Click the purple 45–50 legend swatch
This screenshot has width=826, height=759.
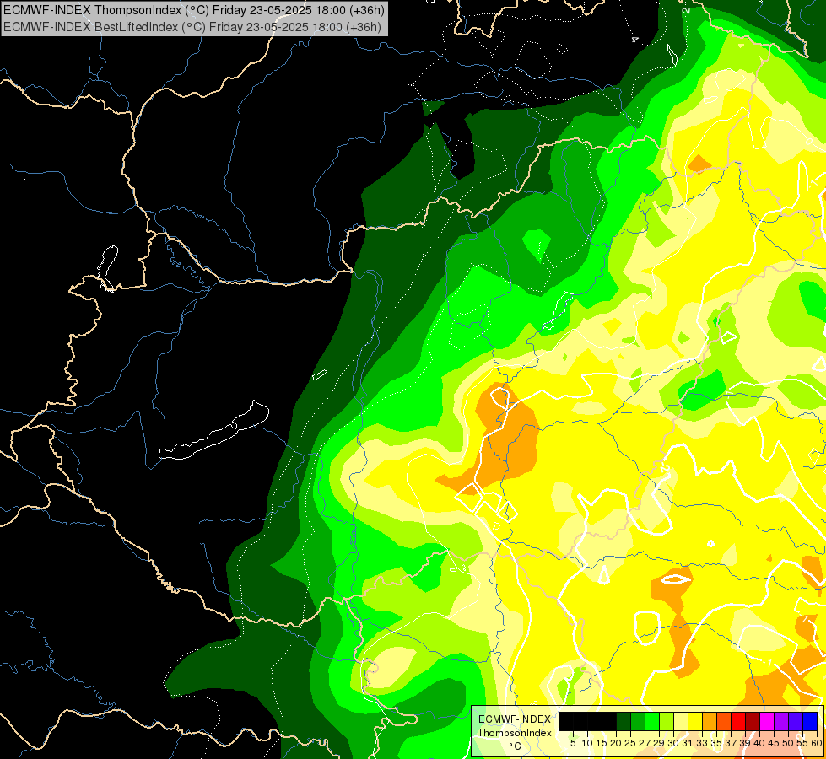click(x=781, y=721)
